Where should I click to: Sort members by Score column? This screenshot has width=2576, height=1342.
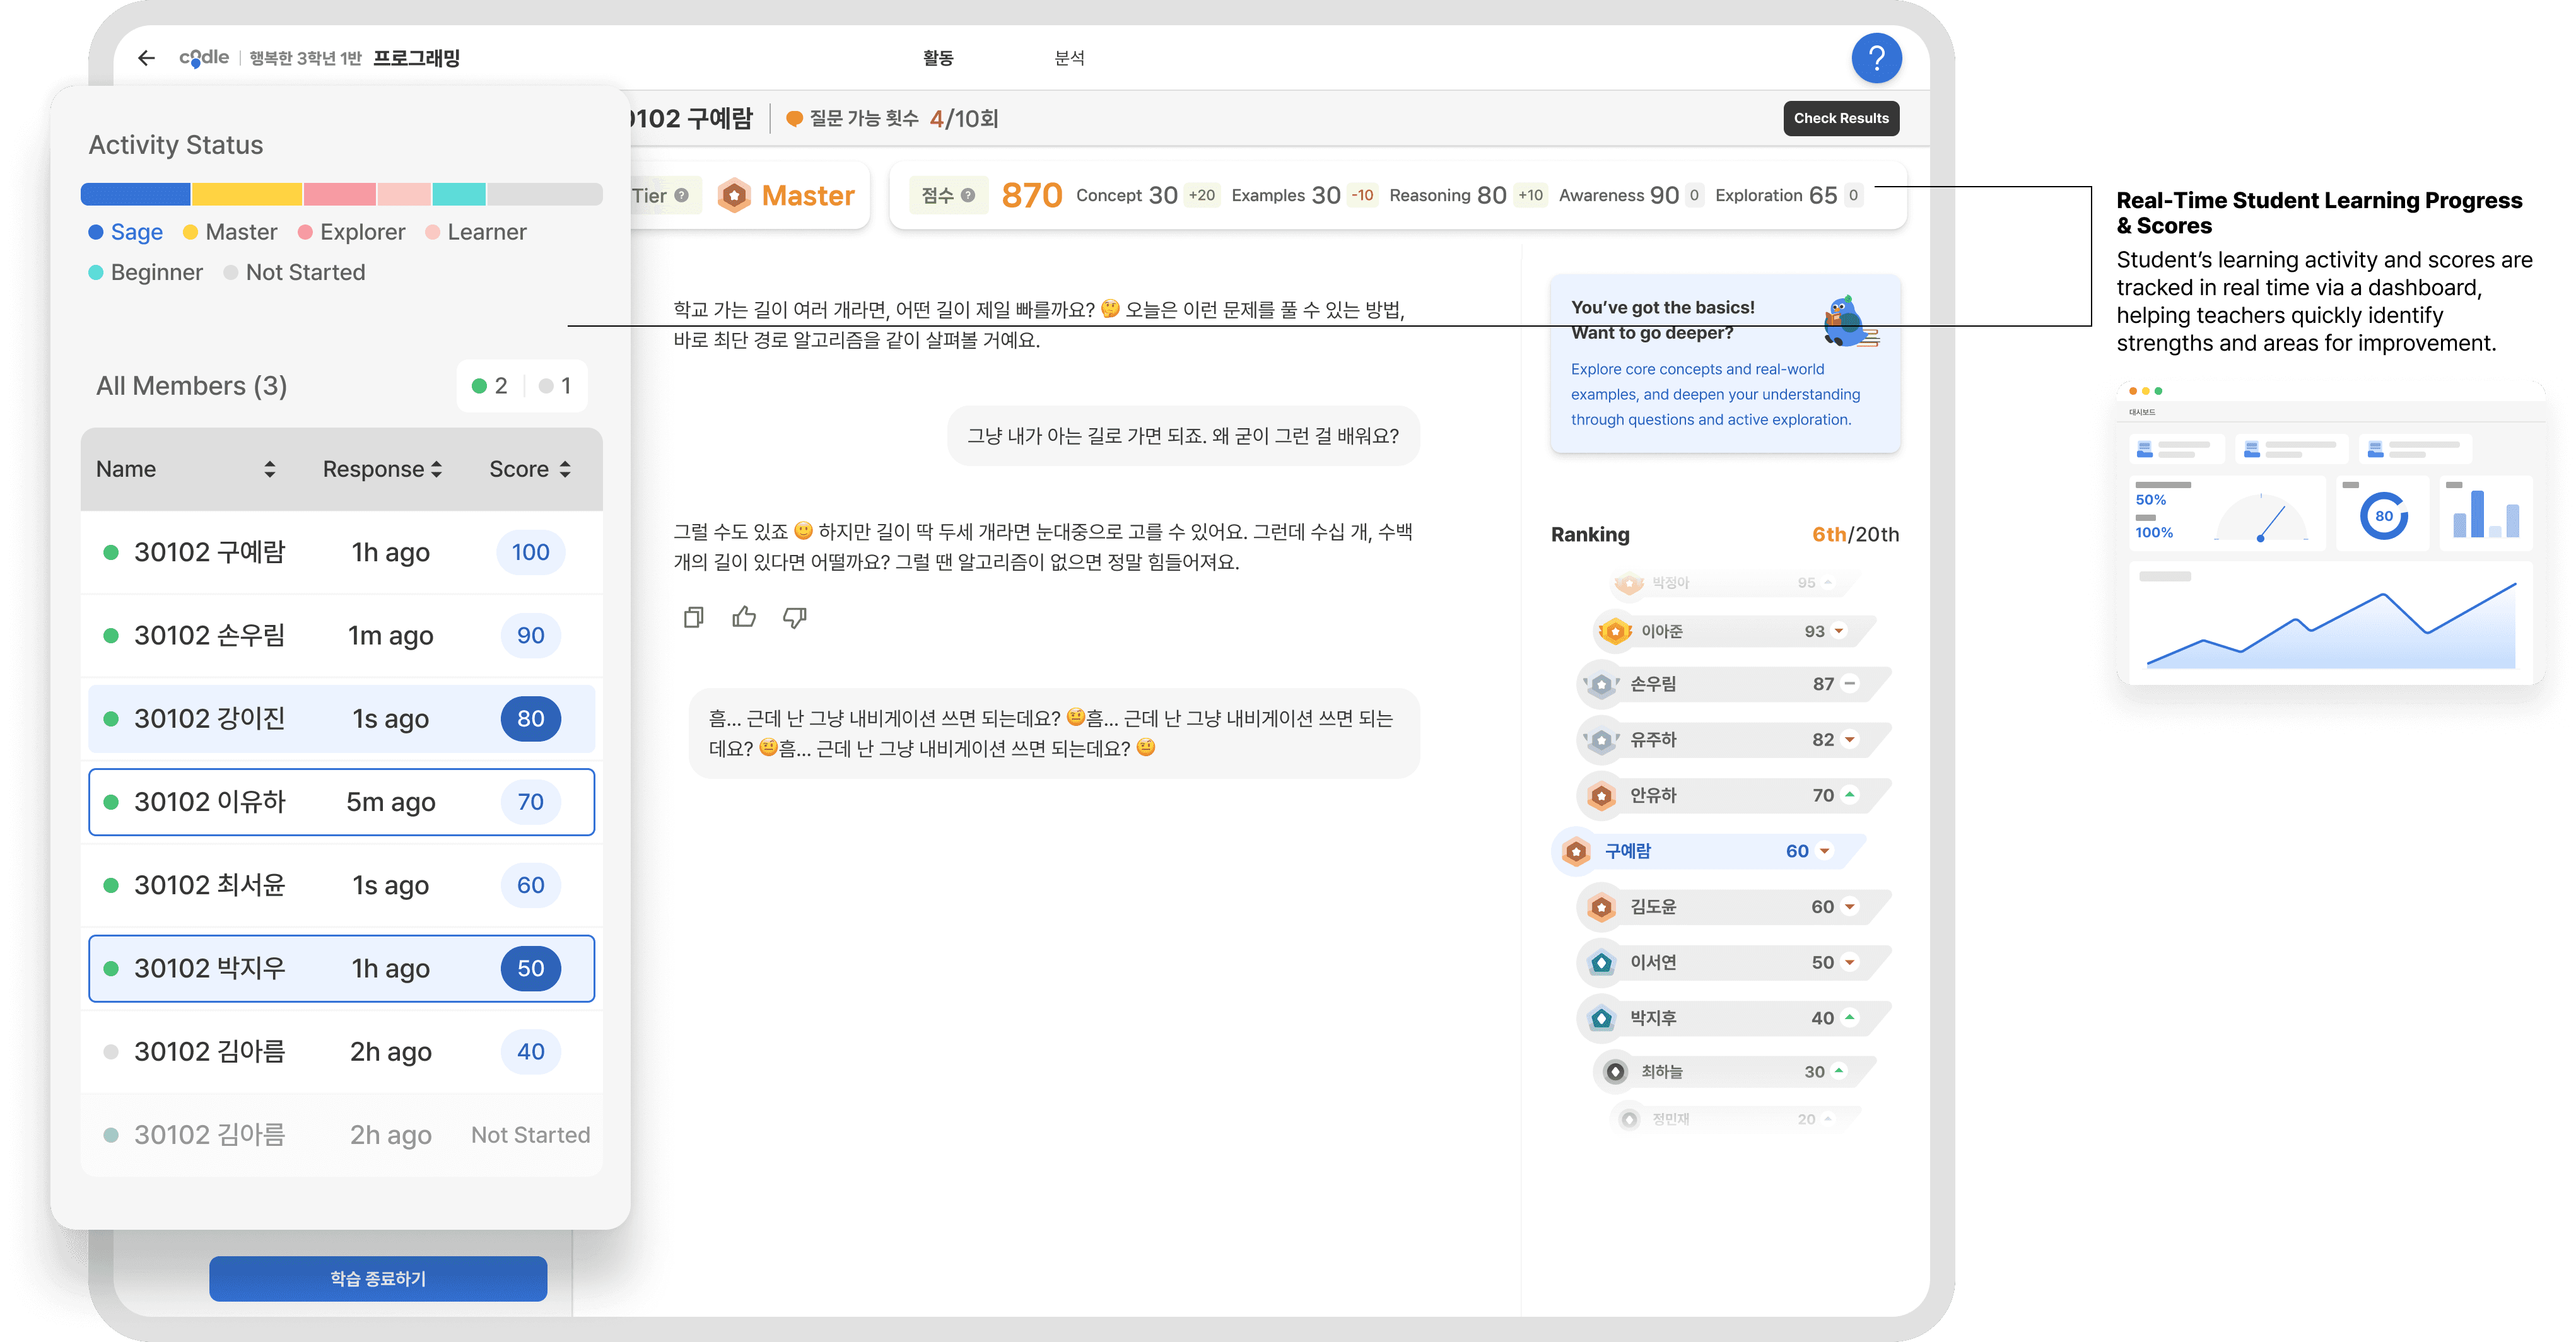tap(565, 469)
